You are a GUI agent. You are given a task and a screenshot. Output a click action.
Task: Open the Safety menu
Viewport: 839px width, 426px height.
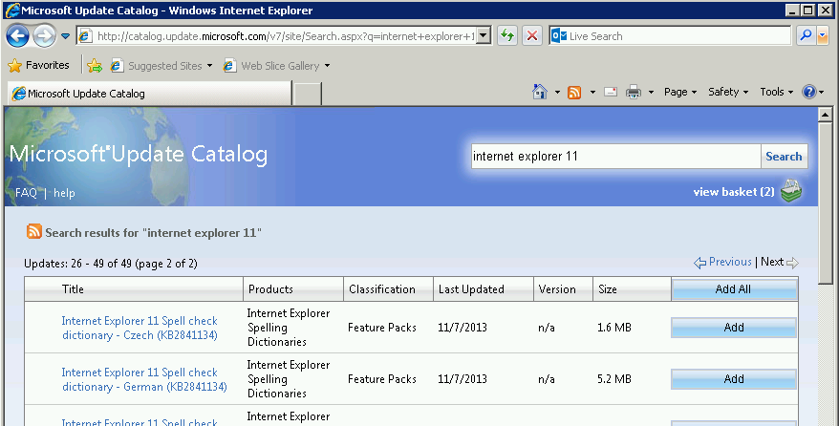click(728, 92)
